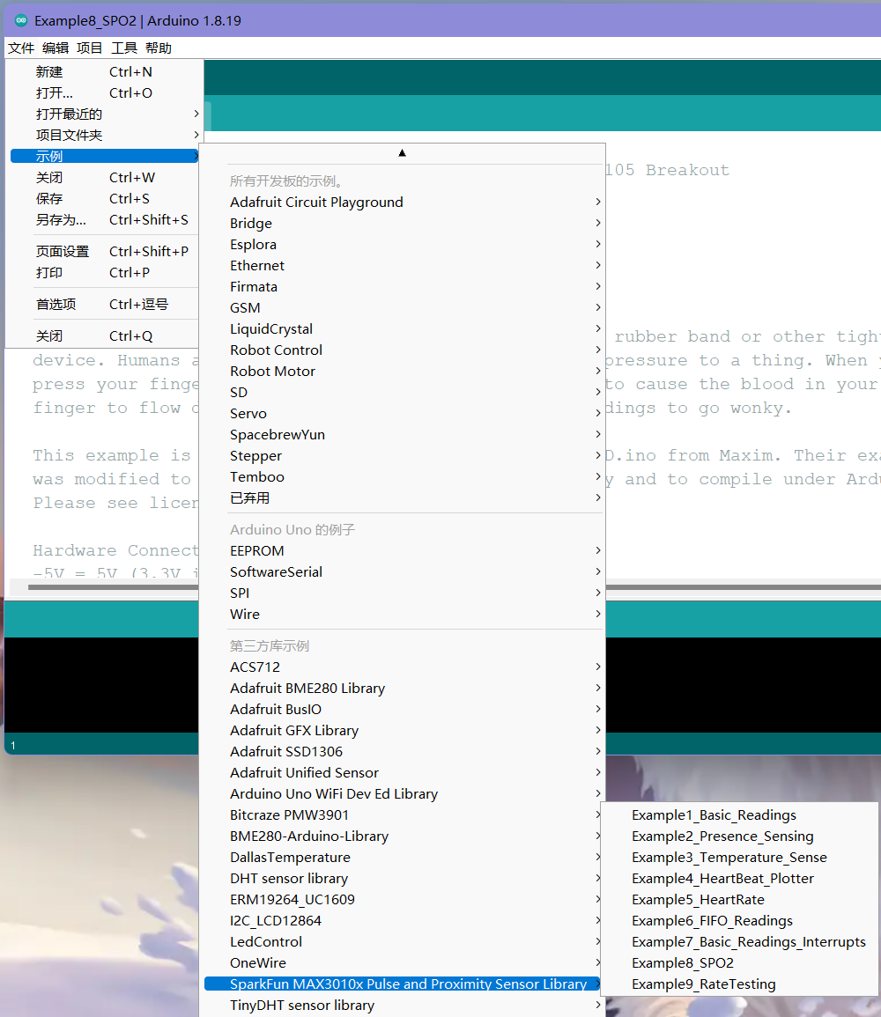Open Arduino Uno WiFi Dev Ed Library

(x=403, y=794)
